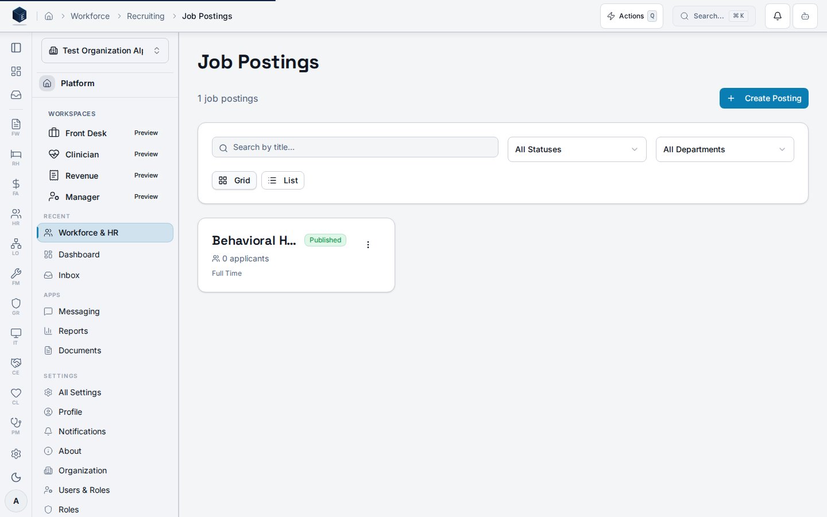Open the Test Organization switcher

(x=105, y=51)
